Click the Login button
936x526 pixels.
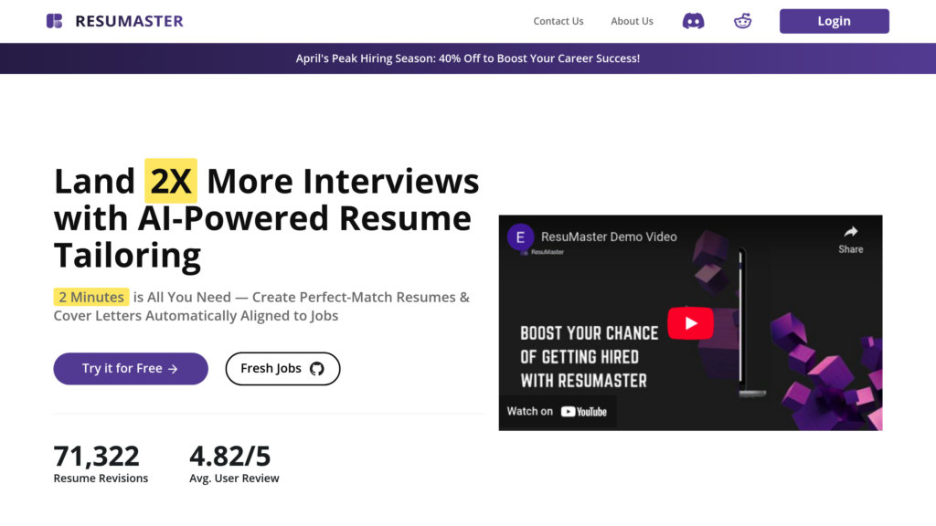pos(834,21)
